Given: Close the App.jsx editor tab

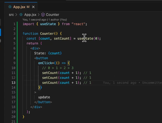Looking at the screenshot, I should click(x=33, y=7).
